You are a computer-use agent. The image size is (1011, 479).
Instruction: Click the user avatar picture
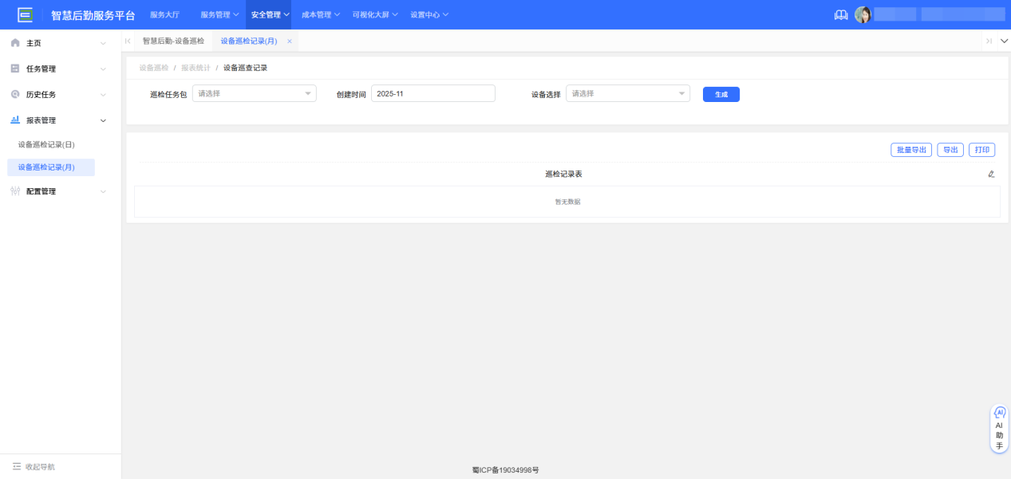(x=863, y=14)
